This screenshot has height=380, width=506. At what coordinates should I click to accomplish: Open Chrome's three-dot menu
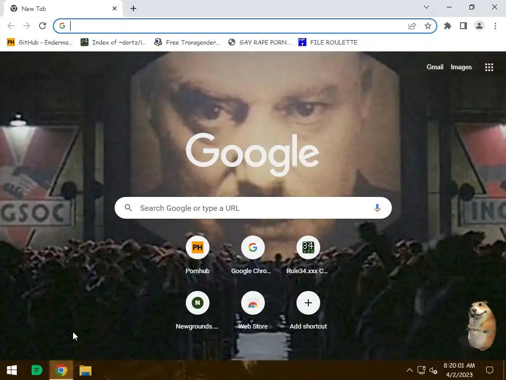[x=495, y=26]
